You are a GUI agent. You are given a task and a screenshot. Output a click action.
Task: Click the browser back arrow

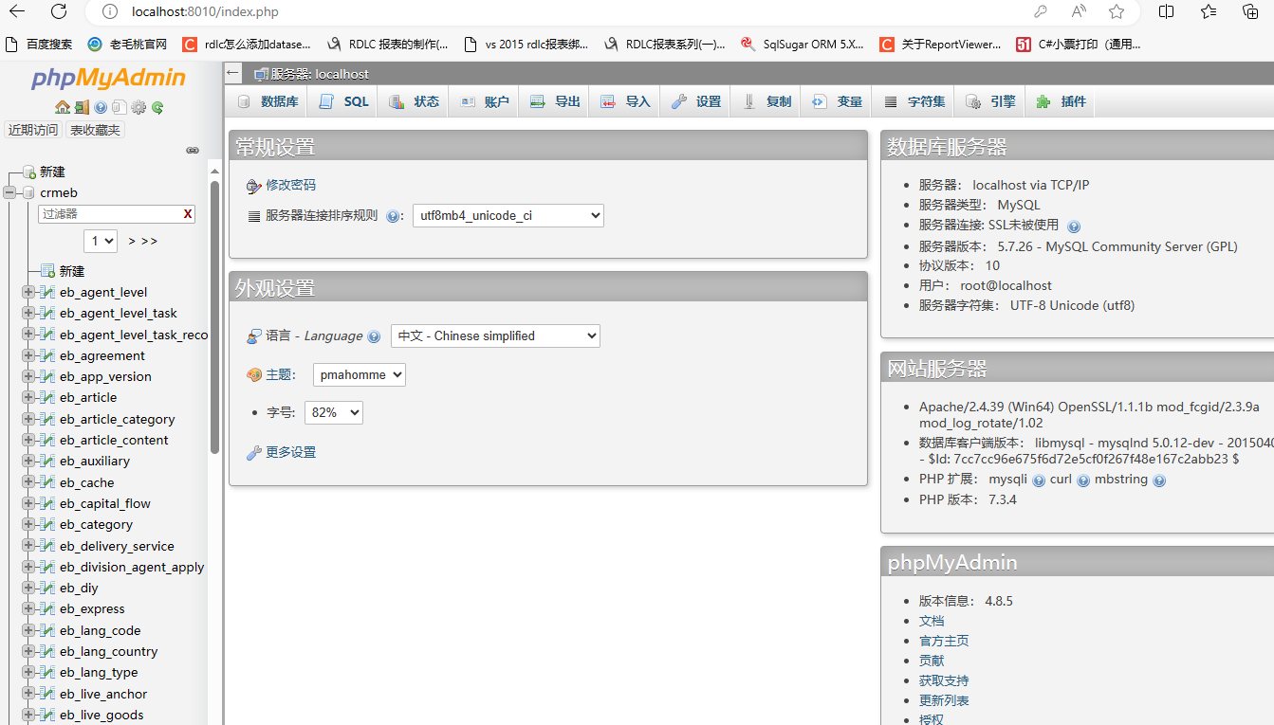point(18,11)
